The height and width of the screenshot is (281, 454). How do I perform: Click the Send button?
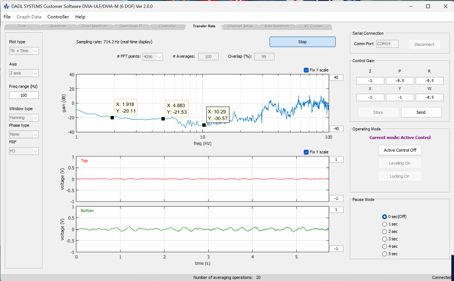(421, 112)
